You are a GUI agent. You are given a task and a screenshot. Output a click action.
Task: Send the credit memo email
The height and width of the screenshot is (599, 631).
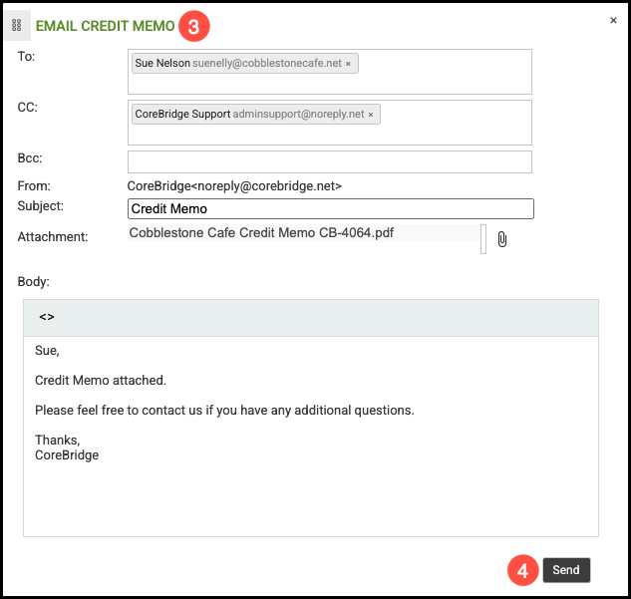566,570
